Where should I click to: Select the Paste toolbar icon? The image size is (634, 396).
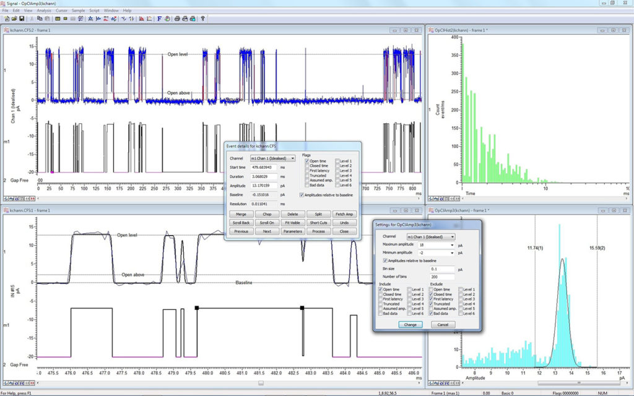click(x=46, y=19)
